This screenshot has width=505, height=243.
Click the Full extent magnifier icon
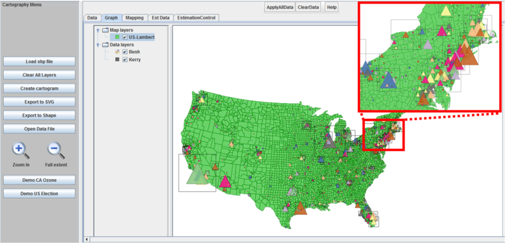(56, 151)
